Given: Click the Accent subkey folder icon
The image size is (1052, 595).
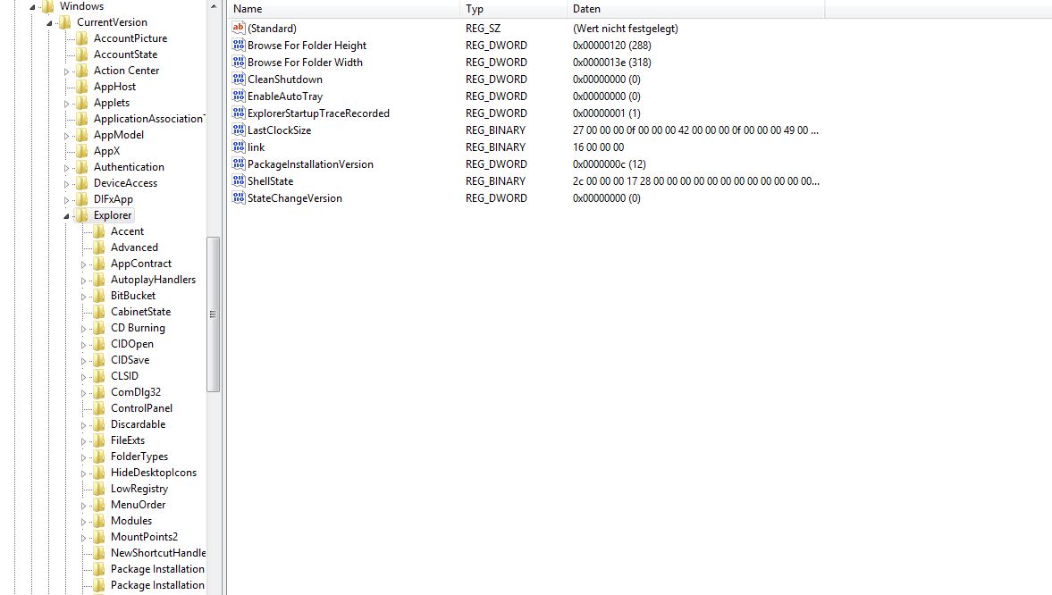Looking at the screenshot, I should [99, 231].
